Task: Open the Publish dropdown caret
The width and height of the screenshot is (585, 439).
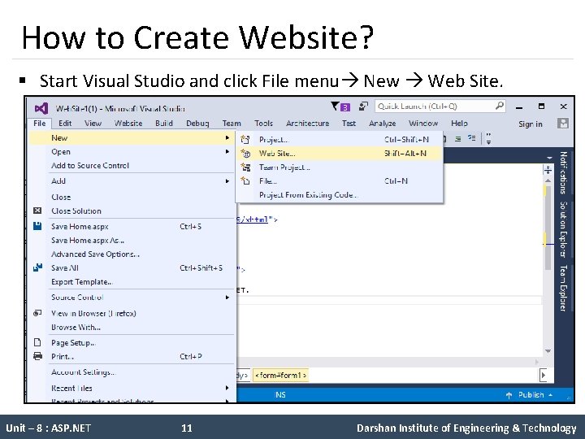Action: tap(551, 395)
